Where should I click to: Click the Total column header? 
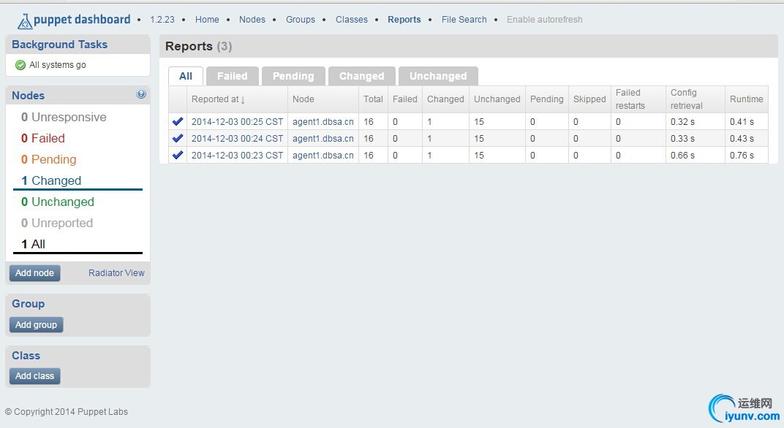(x=373, y=99)
